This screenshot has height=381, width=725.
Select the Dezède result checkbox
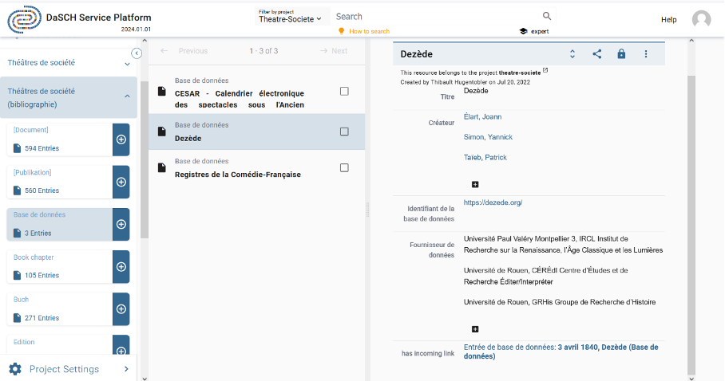[344, 132]
